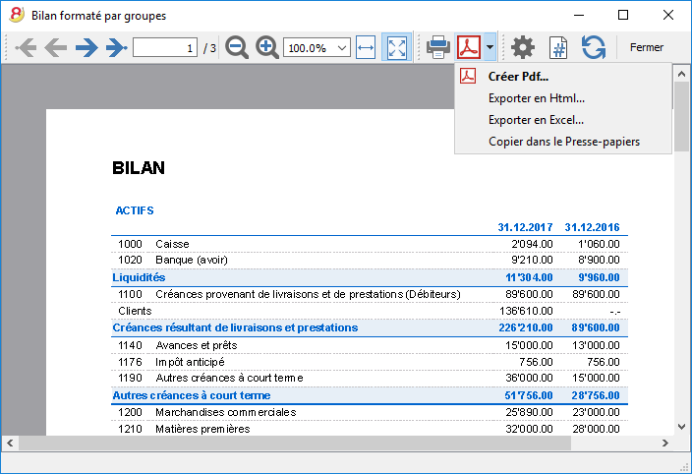692x474 pixels.
Task: Click the 11'304.00 total amount
Action: pos(529,277)
